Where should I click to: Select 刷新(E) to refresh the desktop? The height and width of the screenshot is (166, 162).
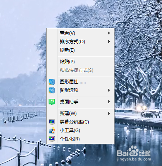[80, 50]
